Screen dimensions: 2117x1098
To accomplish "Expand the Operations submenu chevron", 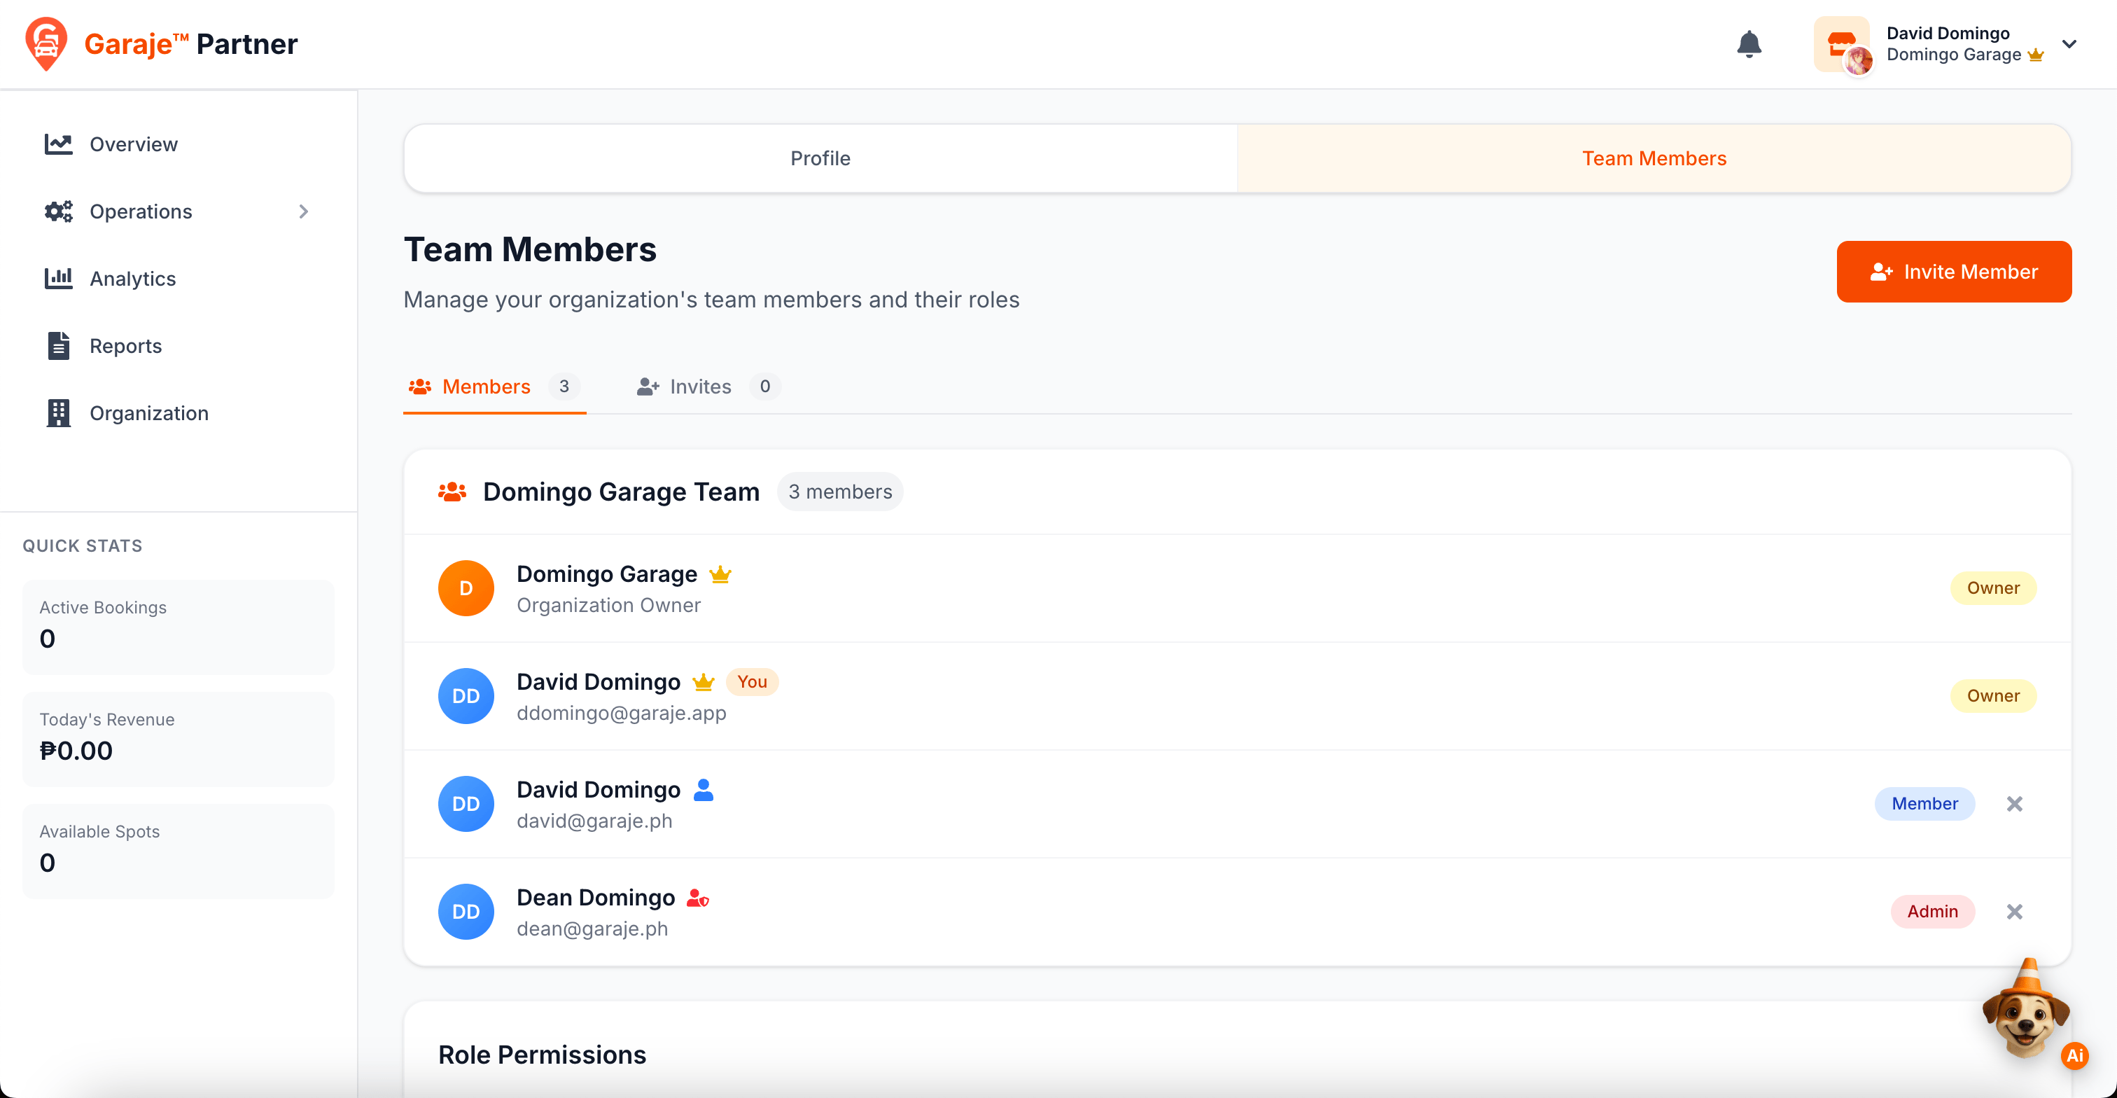I will point(303,211).
